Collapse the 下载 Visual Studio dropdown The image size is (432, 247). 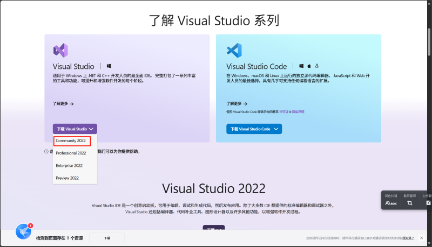coord(75,129)
